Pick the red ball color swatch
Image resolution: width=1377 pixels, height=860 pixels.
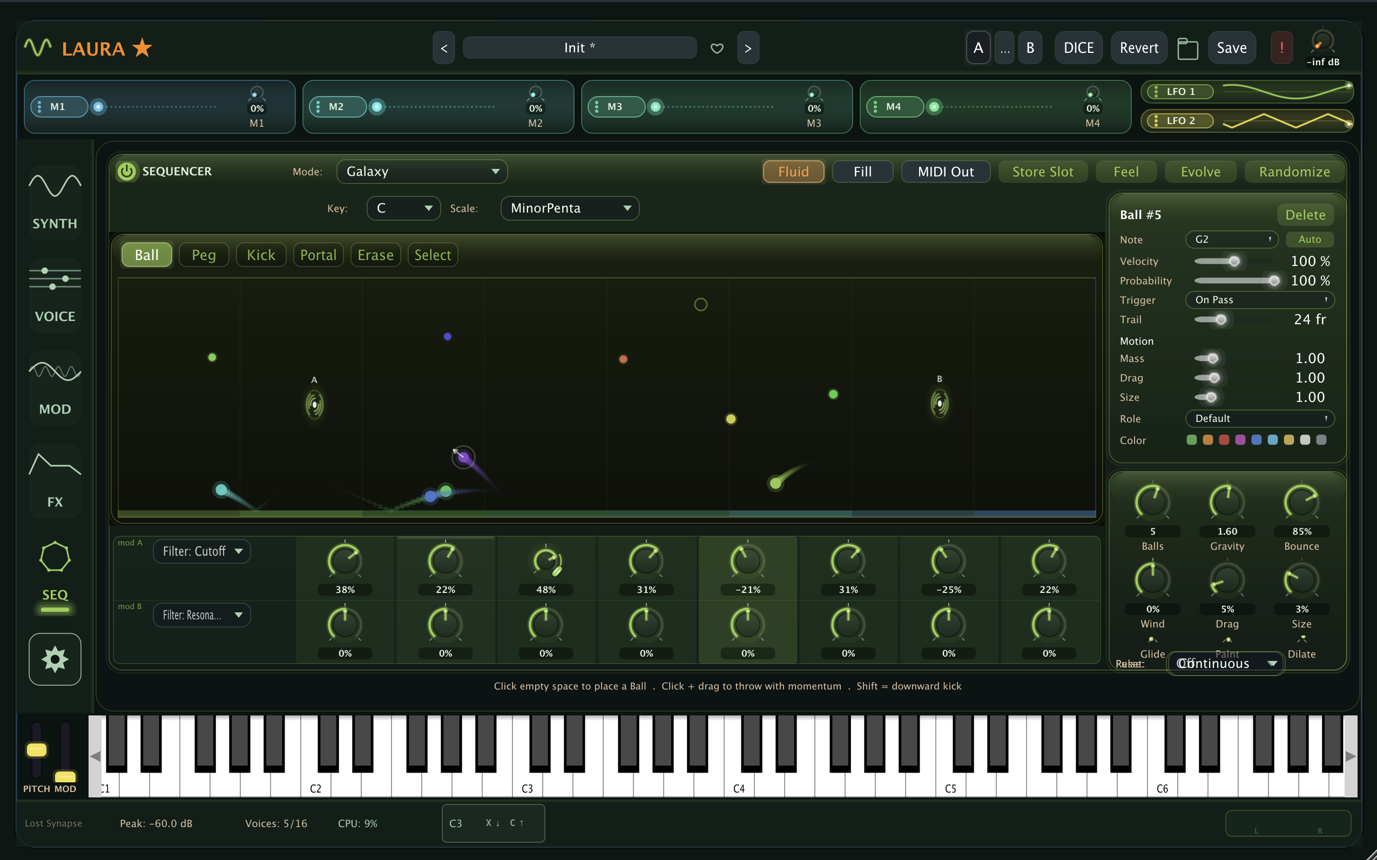[x=1224, y=440]
